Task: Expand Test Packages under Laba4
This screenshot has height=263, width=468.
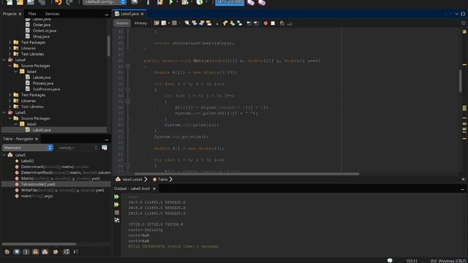Action: point(10,95)
